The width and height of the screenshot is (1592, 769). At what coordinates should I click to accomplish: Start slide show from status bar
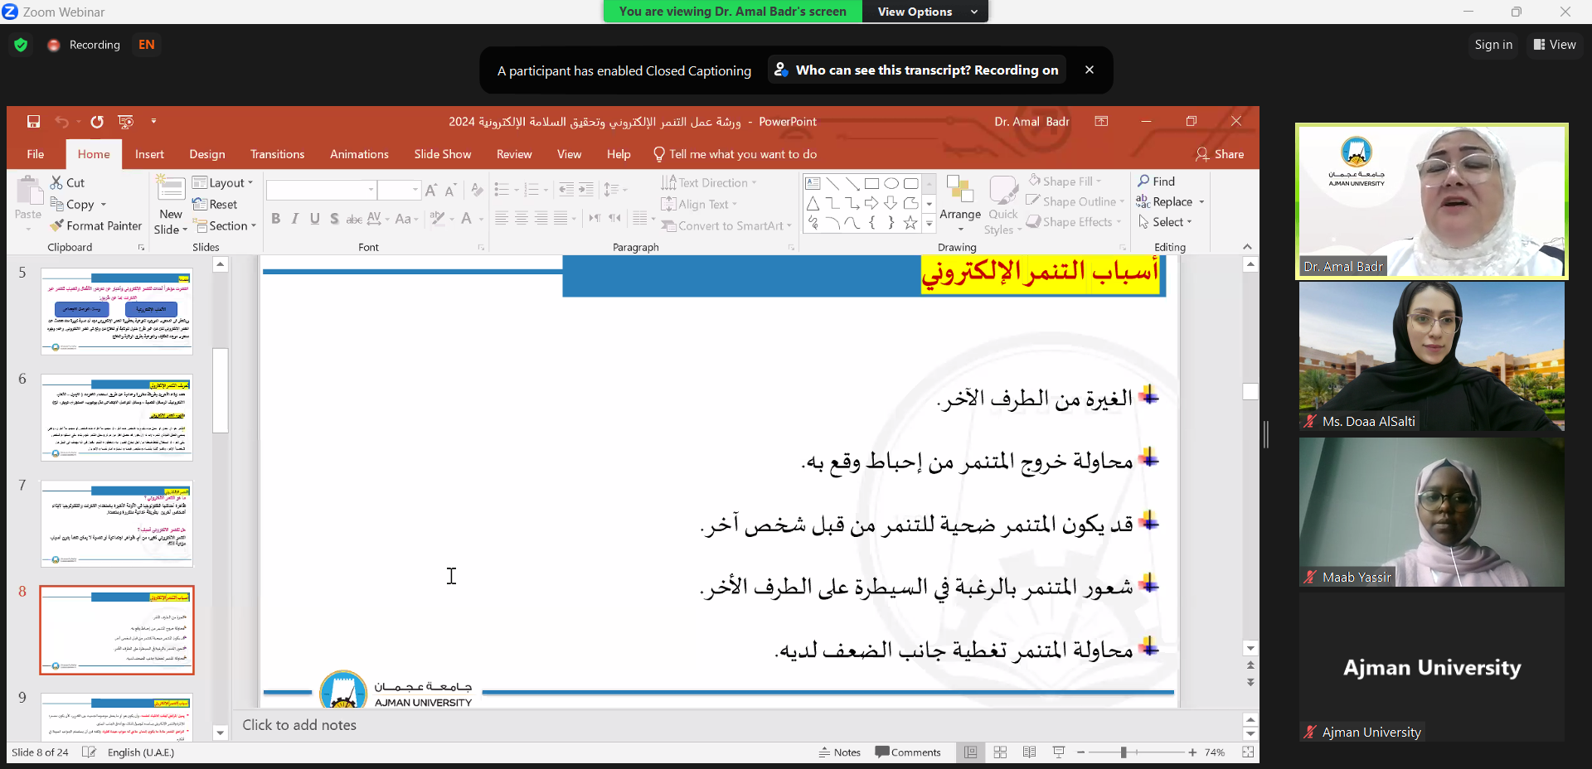click(1059, 752)
